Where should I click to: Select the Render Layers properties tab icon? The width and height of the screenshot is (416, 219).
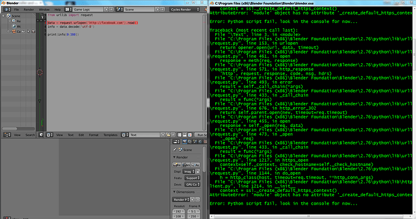pyautogui.click(x=189, y=142)
